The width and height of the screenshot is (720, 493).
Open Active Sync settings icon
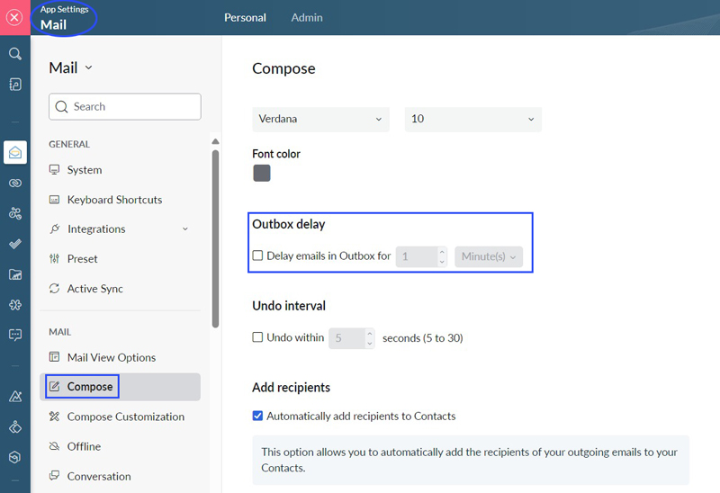[x=55, y=288]
